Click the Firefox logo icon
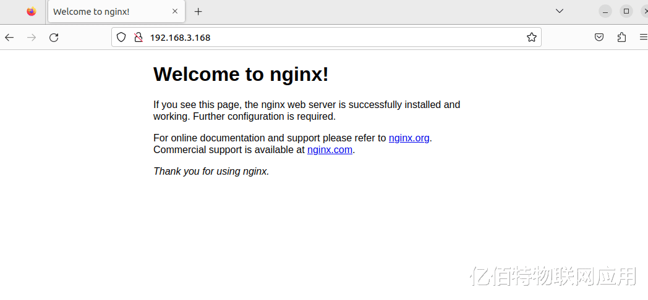Screen dimensions: 648x300 pos(32,12)
